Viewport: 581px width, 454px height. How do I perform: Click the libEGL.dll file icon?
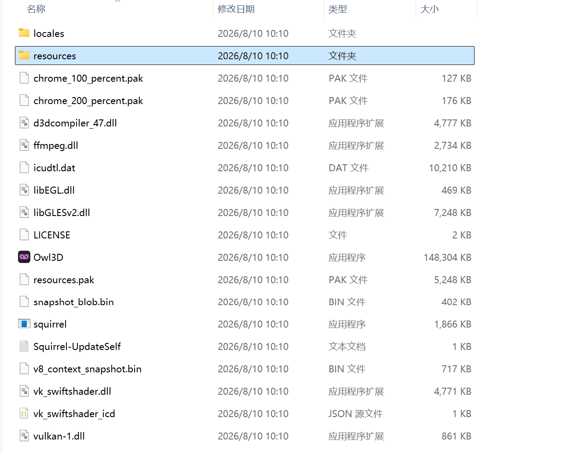coord(24,190)
